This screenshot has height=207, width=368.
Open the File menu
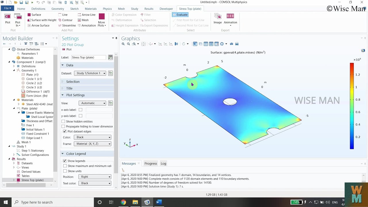pyautogui.click(x=7, y=9)
